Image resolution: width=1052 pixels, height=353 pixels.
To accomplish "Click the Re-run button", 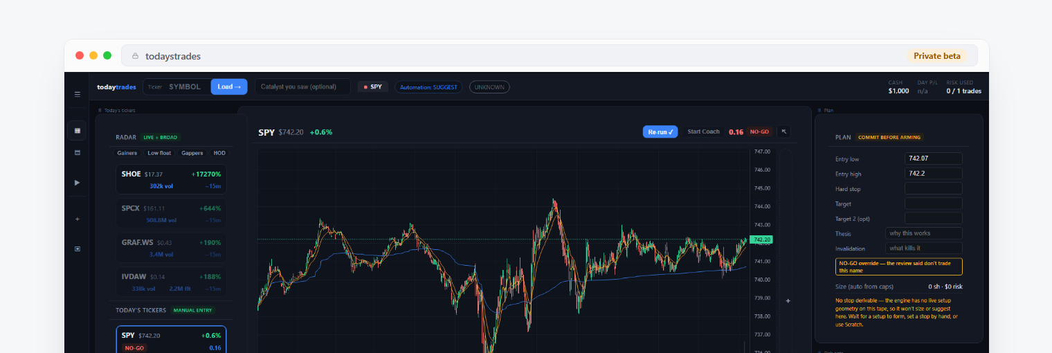I will pos(660,132).
